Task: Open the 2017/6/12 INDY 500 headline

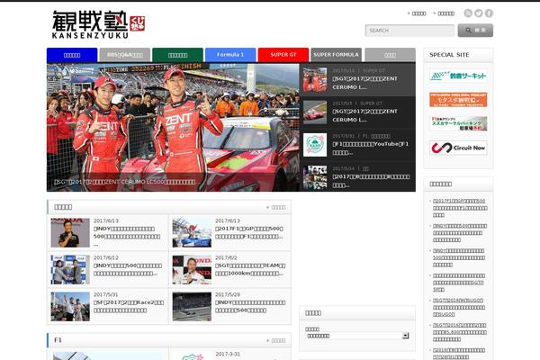Action: tap(128, 269)
